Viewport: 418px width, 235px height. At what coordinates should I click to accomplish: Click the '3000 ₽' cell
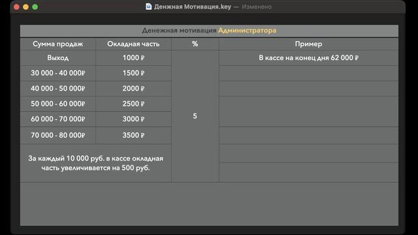(133, 119)
